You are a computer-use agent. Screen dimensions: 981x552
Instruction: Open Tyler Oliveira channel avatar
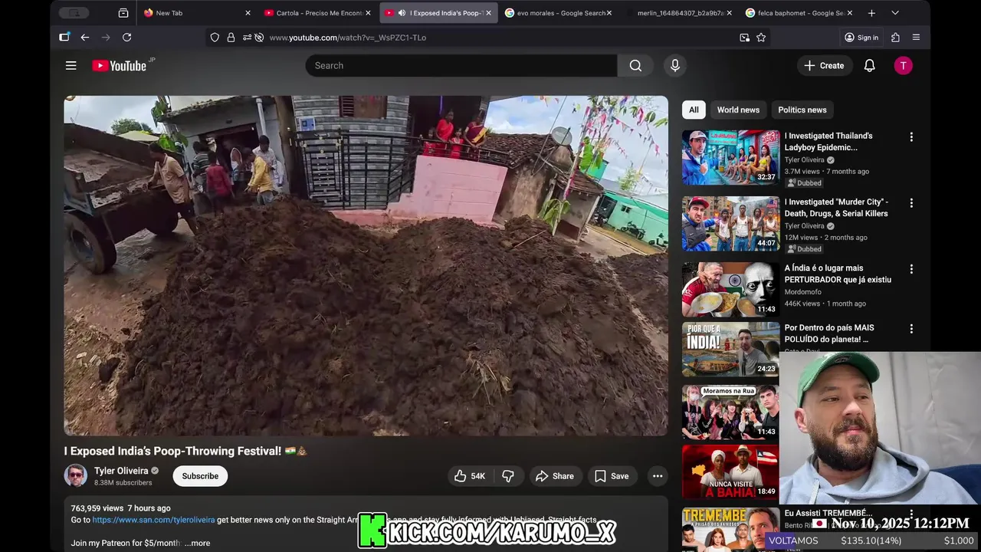tap(76, 476)
